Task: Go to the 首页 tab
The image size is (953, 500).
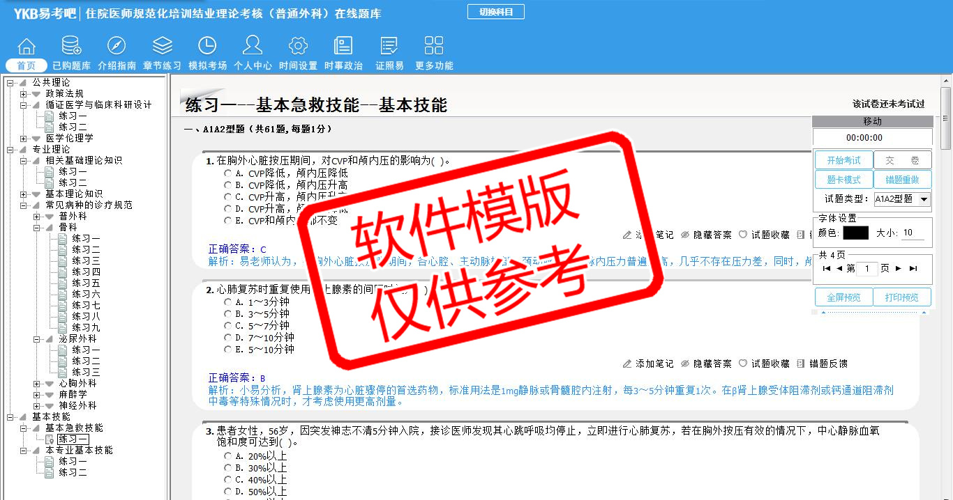Action: pos(27,65)
